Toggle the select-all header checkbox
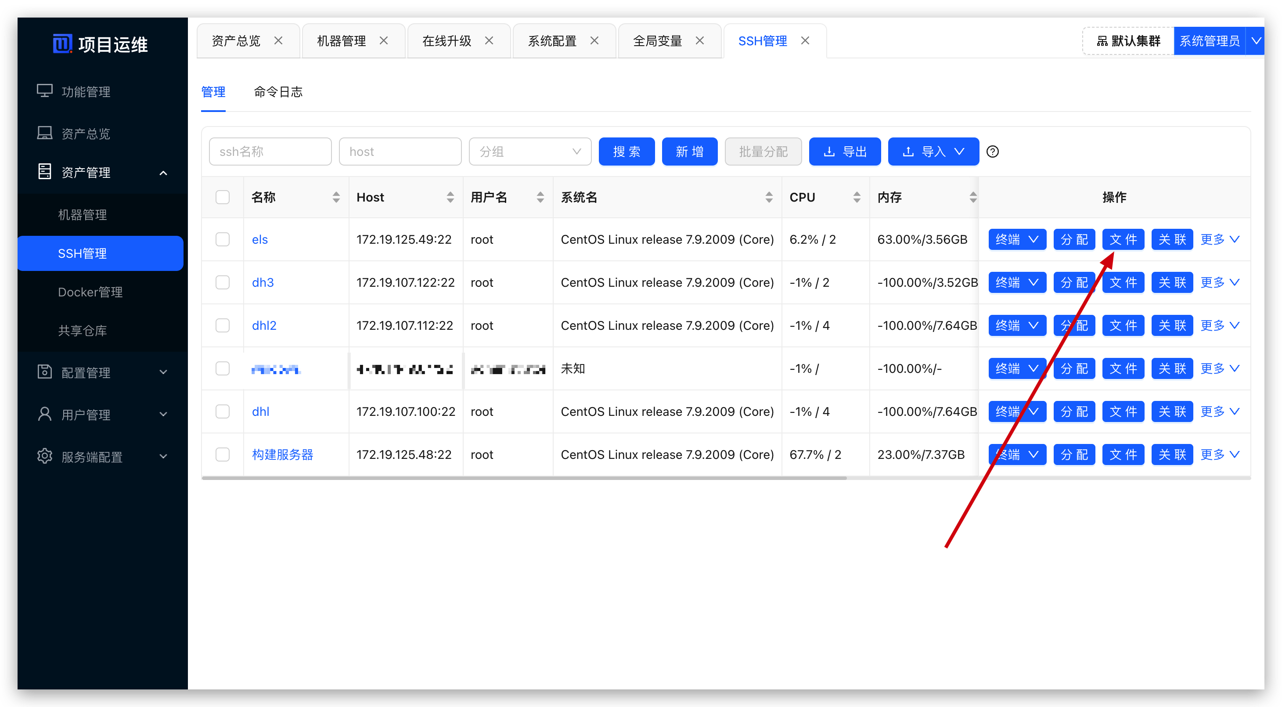The width and height of the screenshot is (1282, 707). 223,197
